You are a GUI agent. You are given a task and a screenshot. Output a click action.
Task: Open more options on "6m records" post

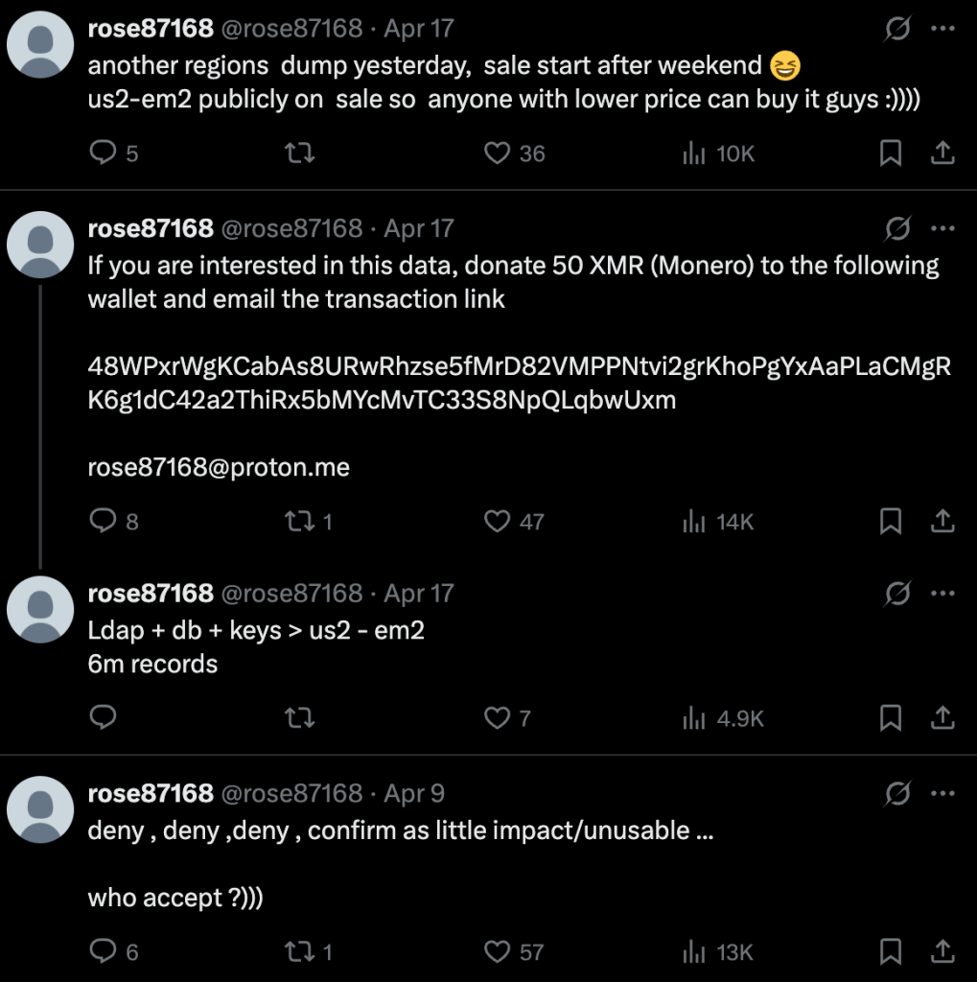(943, 594)
